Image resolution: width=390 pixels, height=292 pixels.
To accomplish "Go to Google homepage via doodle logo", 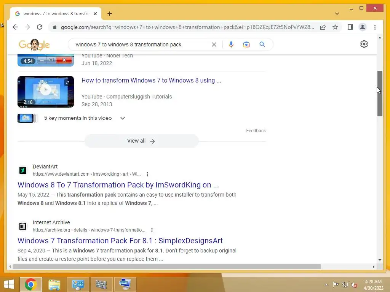I will point(34,45).
